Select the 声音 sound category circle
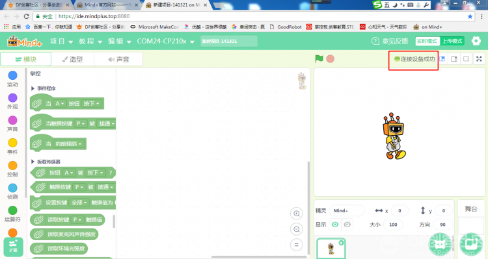 pos(12,120)
